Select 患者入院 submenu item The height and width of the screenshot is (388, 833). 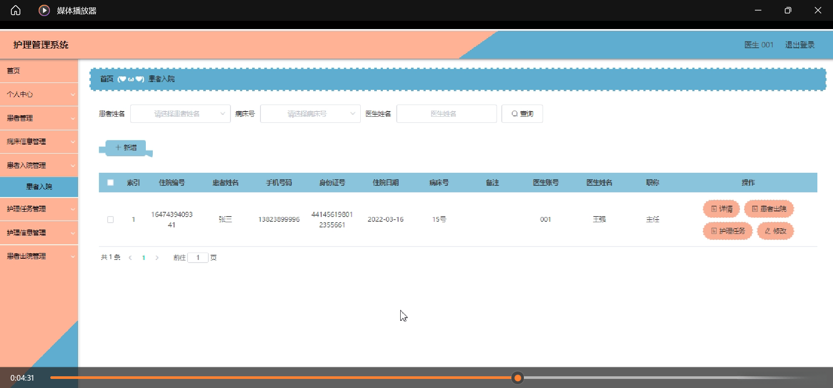click(39, 187)
